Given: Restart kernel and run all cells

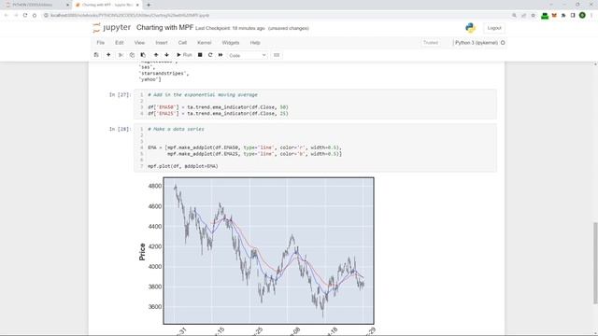Looking at the screenshot, I should 221,55.
